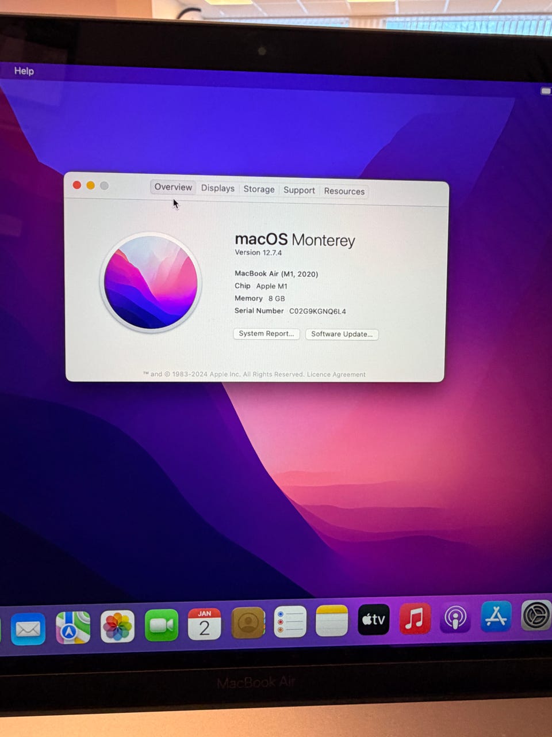The image size is (552, 737).
Task: Click the menu bar status icon at right
Action: tap(545, 91)
